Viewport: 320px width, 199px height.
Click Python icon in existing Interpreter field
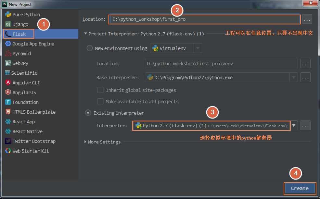[139, 126]
